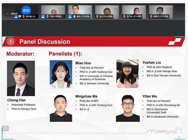Click the microphone icon on 韩充's video tile
Image resolution: width=188 pixels, height=140 pixels.
74,16
